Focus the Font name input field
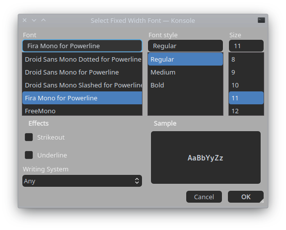The height and width of the screenshot is (230, 286). point(82,46)
